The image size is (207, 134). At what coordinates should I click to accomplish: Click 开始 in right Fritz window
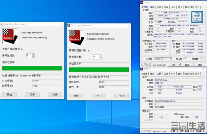pyautogui.click(x=76, y=96)
